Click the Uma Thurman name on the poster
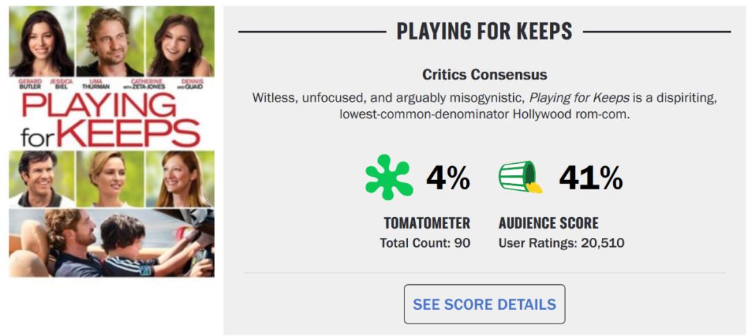Viewport: 748px width, 336px height. tap(96, 84)
